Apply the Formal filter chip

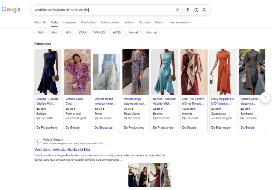click(133, 32)
